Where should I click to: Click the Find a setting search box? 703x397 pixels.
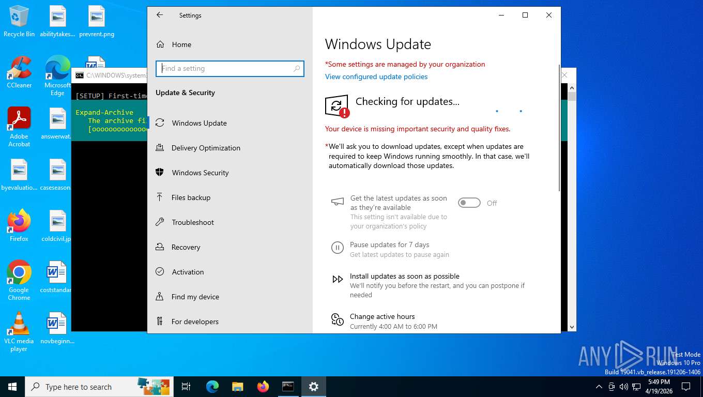coord(230,68)
